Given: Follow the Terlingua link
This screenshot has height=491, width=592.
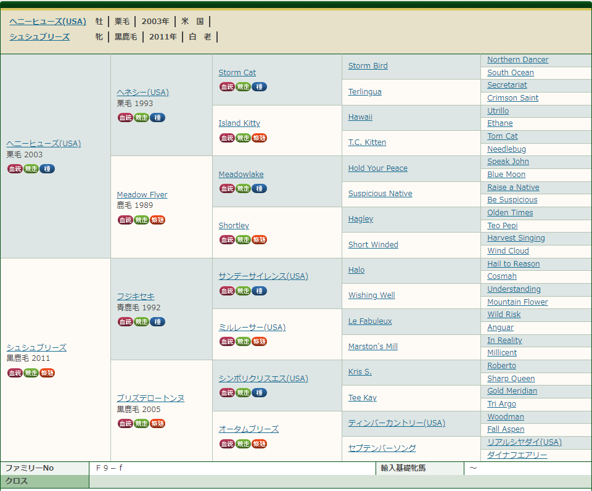Looking at the screenshot, I should [364, 92].
